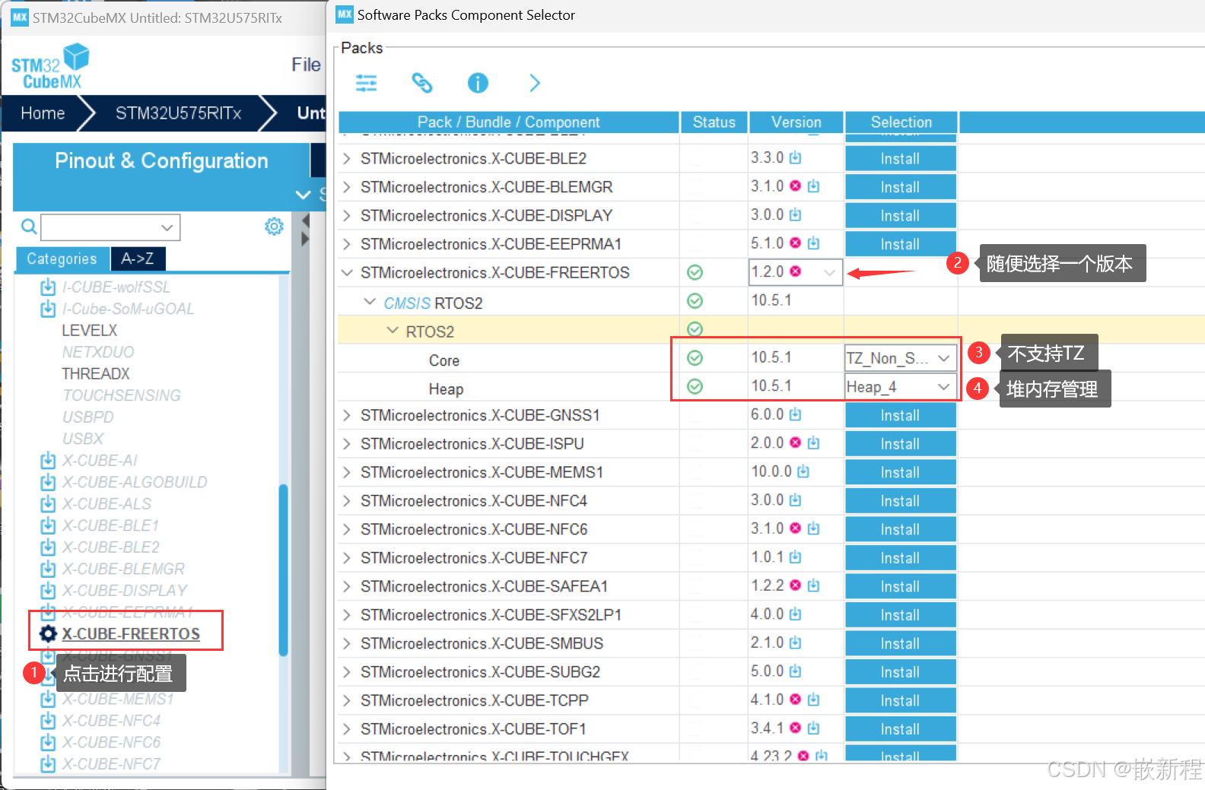Image resolution: width=1205 pixels, height=790 pixels.
Task: Open the search combo box in left panel
Action: coord(110,227)
